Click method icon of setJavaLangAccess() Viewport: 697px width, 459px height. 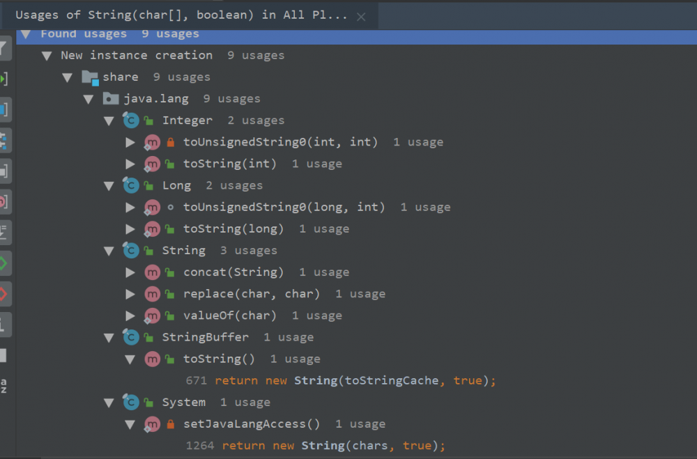click(x=152, y=424)
